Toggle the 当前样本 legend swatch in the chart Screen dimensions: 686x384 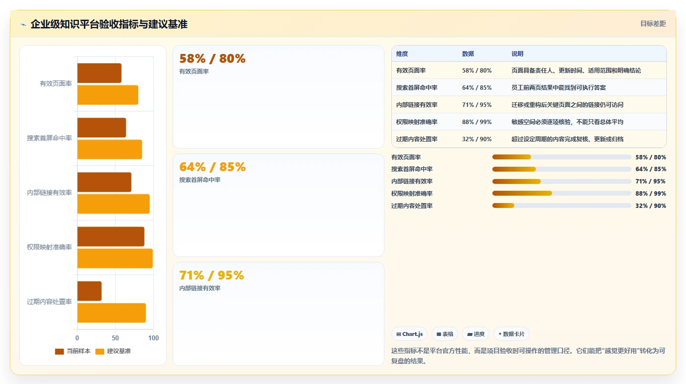pyautogui.click(x=59, y=351)
